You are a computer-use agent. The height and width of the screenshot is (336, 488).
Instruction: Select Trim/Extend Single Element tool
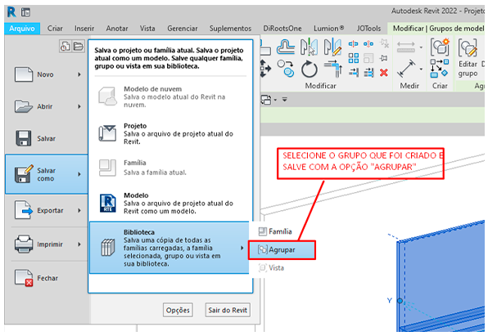click(353, 73)
